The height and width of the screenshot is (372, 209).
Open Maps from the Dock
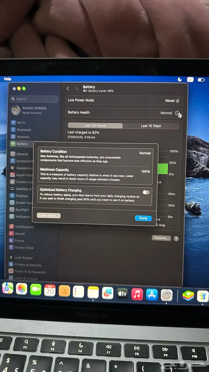click(x=8, y=288)
